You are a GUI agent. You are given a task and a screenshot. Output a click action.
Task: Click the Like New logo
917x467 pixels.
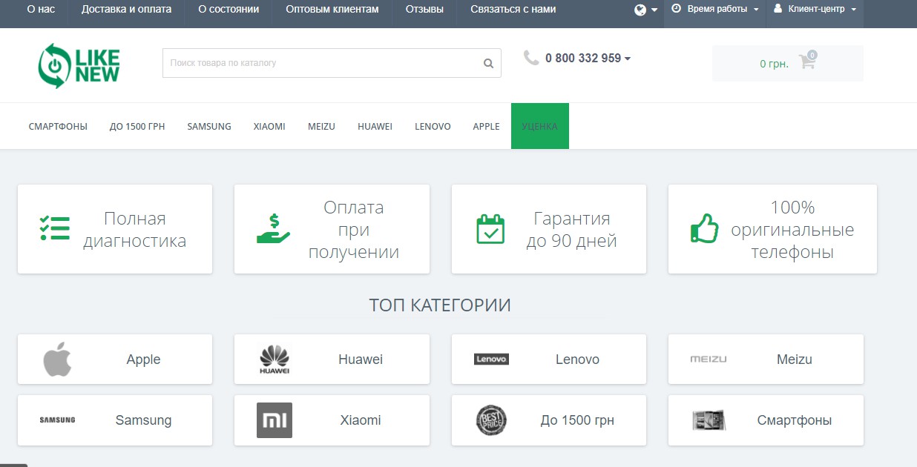click(x=79, y=65)
